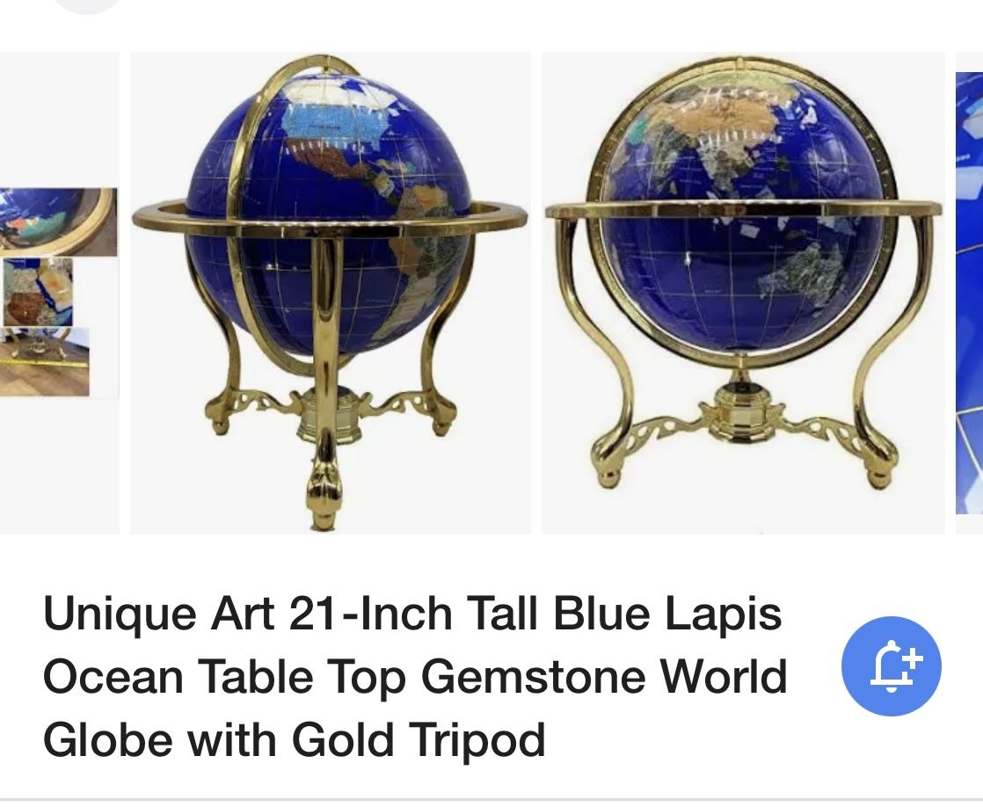This screenshot has width=983, height=807.
Task: Tap the blue bell-plus price alert icon
Action: 891,666
